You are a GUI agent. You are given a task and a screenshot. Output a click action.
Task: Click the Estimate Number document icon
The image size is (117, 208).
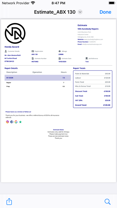(33, 58)
